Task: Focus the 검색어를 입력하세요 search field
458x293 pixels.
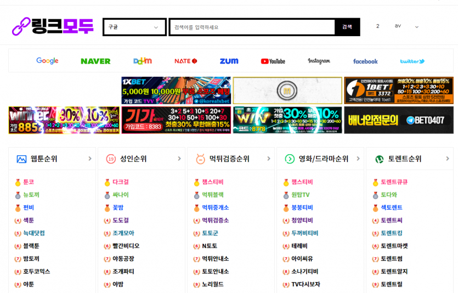Action: point(252,27)
